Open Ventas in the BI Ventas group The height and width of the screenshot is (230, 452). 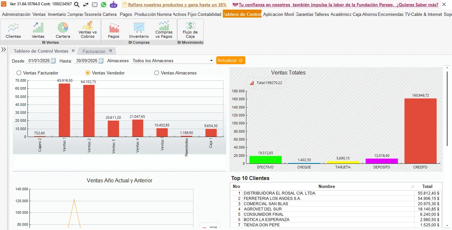[38, 31]
